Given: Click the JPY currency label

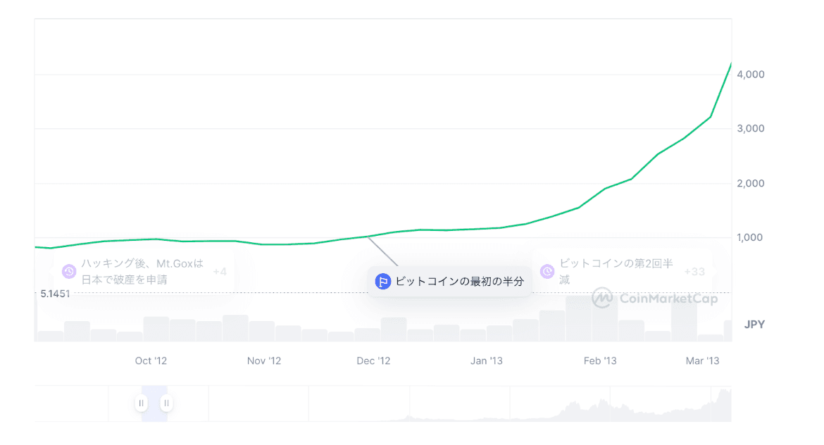Looking at the screenshot, I should click(x=754, y=325).
